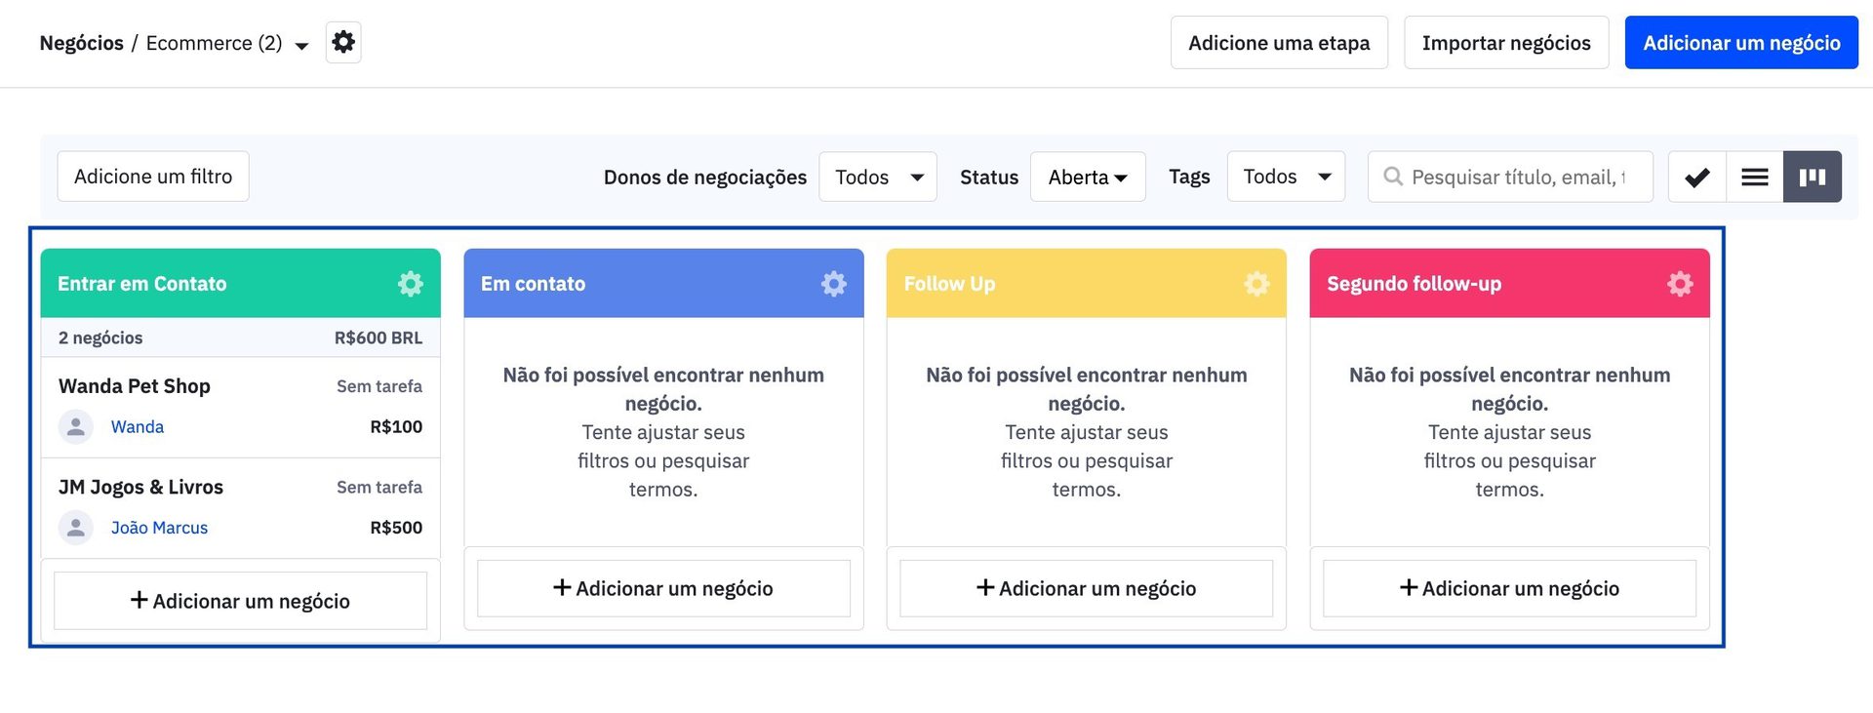Click Importar negócios
The width and height of the screenshot is (1873, 713).
1505,43
